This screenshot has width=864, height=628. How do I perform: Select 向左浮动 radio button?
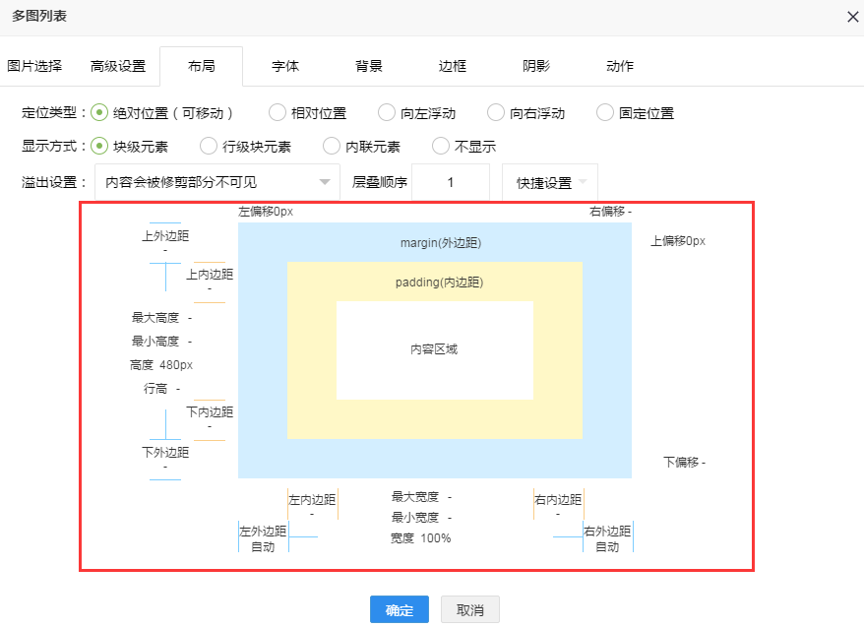387,113
